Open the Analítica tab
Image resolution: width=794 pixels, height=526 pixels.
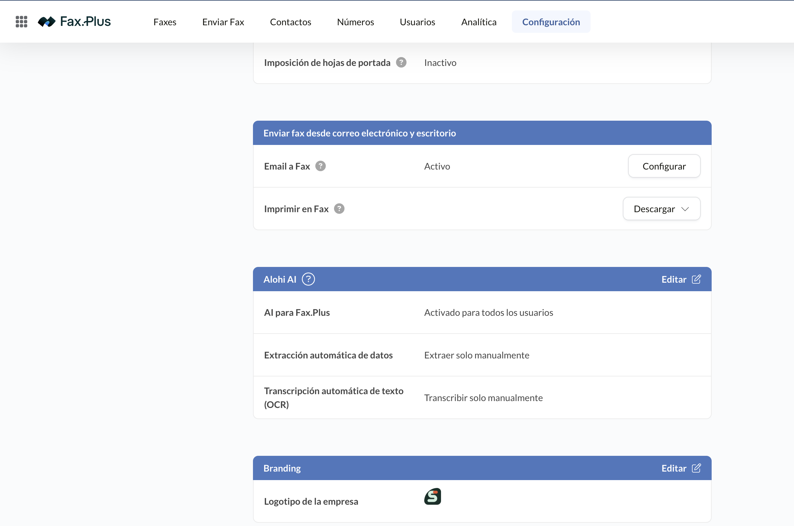click(x=479, y=22)
